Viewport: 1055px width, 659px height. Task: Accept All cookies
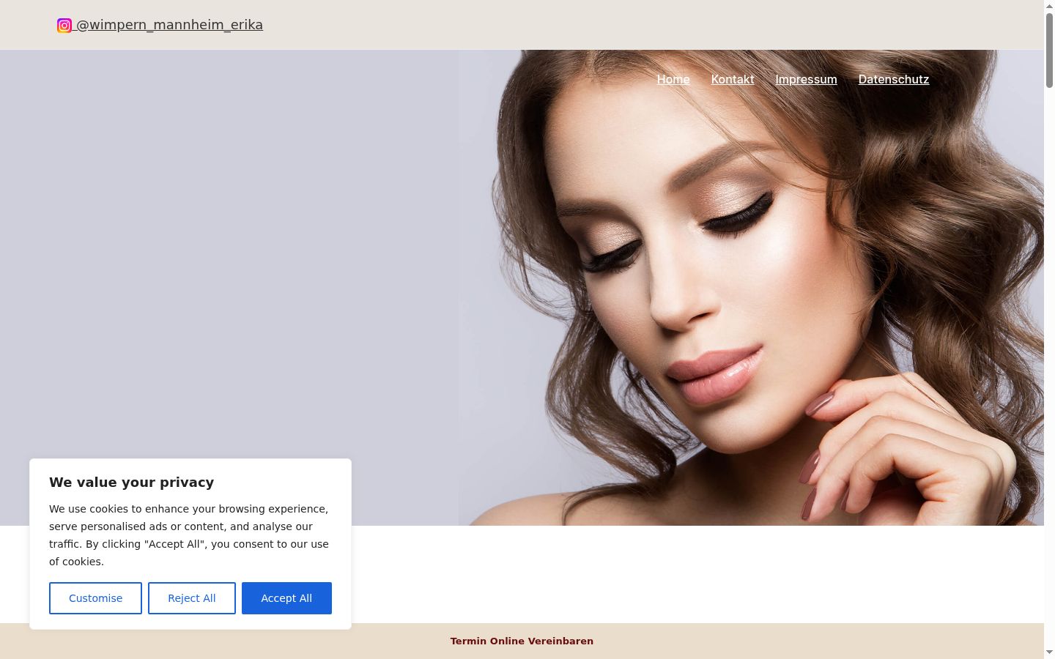coord(286,598)
